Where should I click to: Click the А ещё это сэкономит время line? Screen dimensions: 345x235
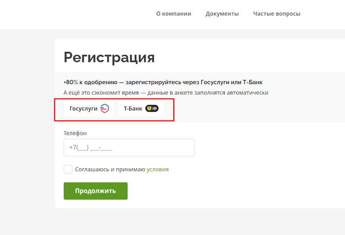[x=166, y=93]
